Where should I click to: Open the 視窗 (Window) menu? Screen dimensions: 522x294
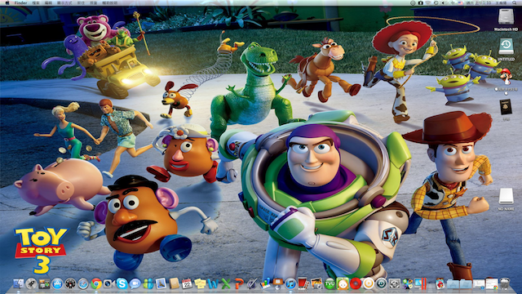tap(94, 2)
